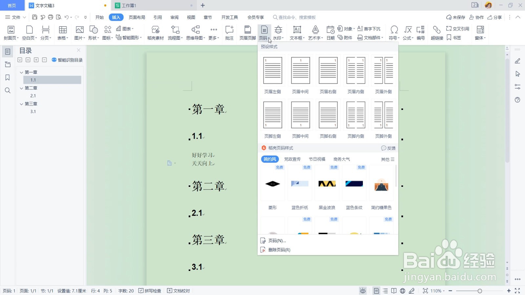The image size is (525, 295).
Task: Click the zoom in plus button
Action: [509, 291]
